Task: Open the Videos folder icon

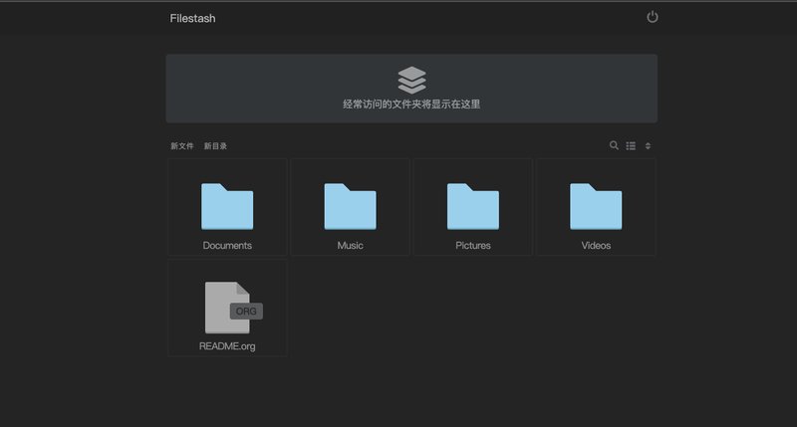Action: (596, 206)
